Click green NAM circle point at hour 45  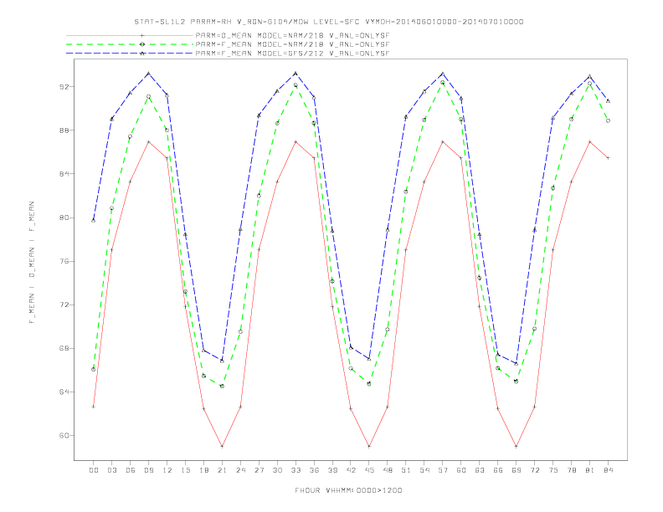369,384
